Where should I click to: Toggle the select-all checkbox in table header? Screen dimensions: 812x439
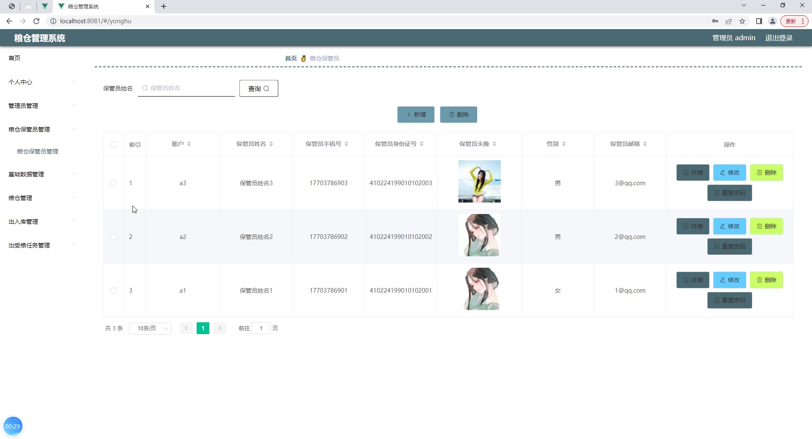(114, 145)
